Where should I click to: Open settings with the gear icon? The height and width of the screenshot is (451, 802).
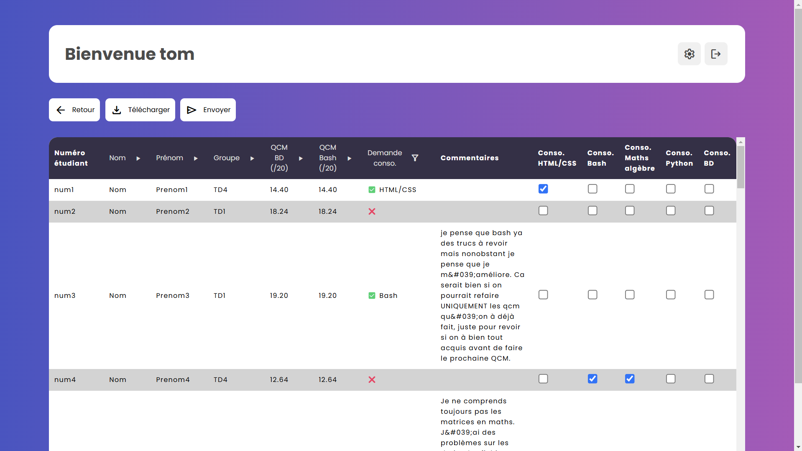[x=689, y=54]
